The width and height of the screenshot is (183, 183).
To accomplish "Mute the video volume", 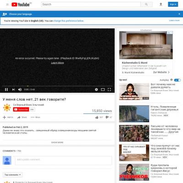I will click(x=20, y=90).
